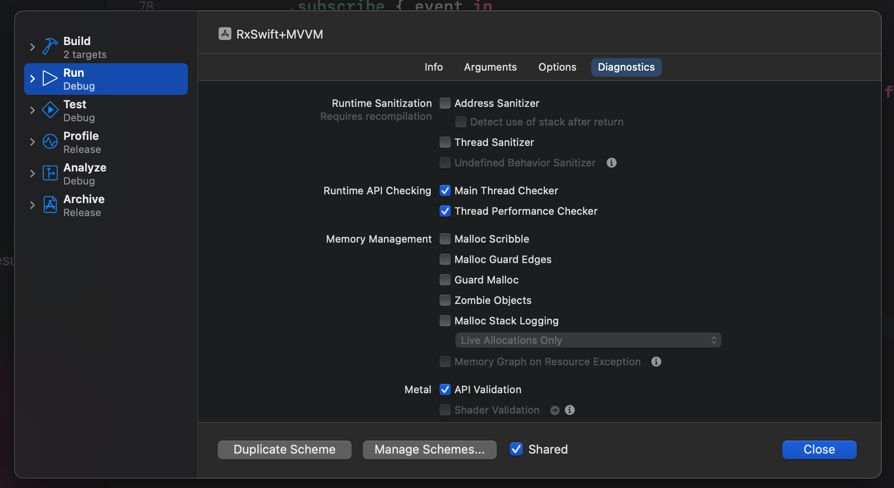This screenshot has width=894, height=488.
Task: Switch to the Info tab
Action: click(x=434, y=67)
